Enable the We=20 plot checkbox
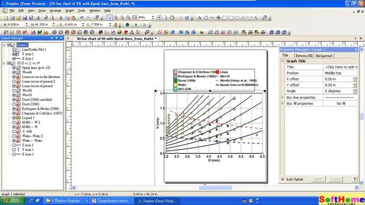 point(14,91)
